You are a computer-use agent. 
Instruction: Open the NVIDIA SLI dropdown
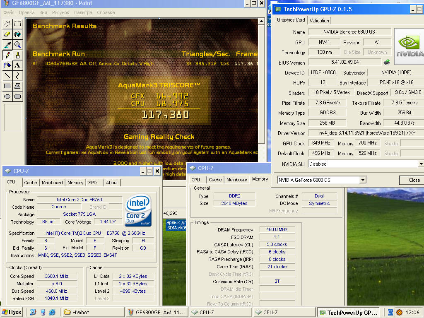point(421,164)
